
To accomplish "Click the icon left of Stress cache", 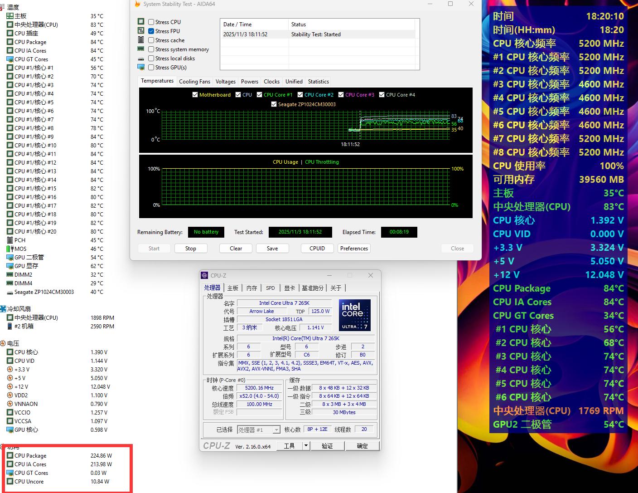I will [141, 40].
